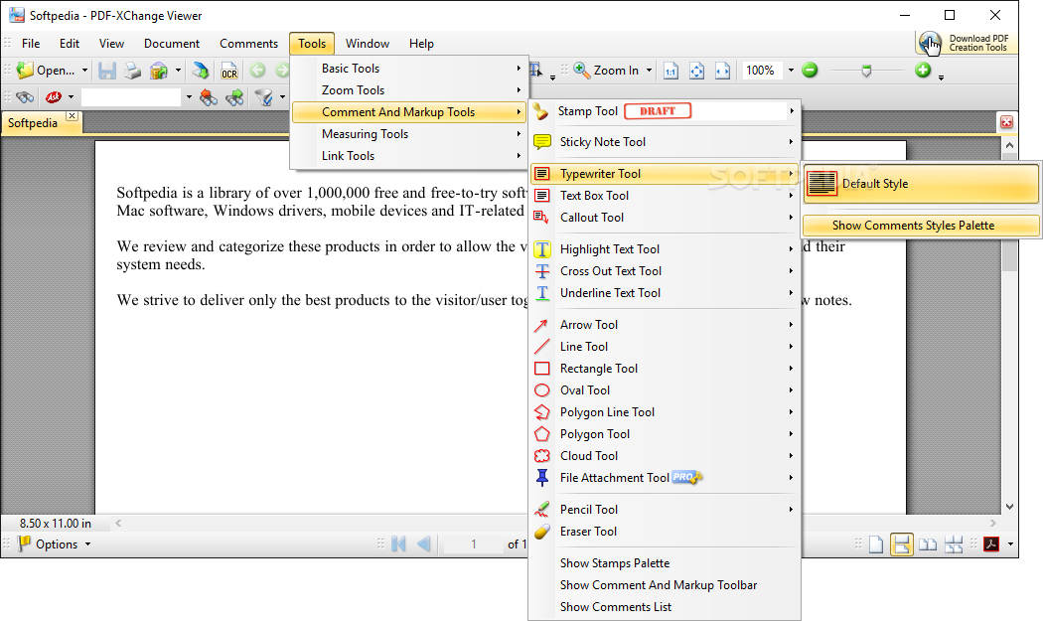This screenshot has width=1043, height=621.
Task: Click the green back navigation arrow
Action: click(257, 70)
